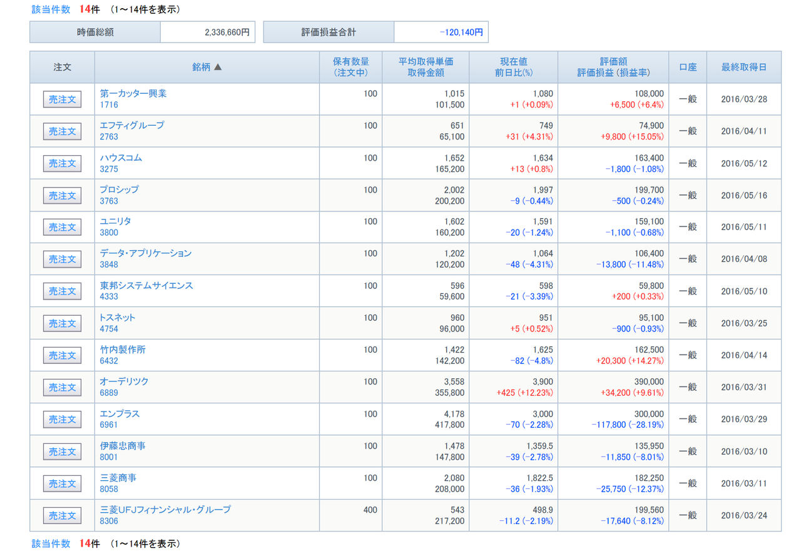
Task: Open the データ・アプリケーション link
Action: 146,253
